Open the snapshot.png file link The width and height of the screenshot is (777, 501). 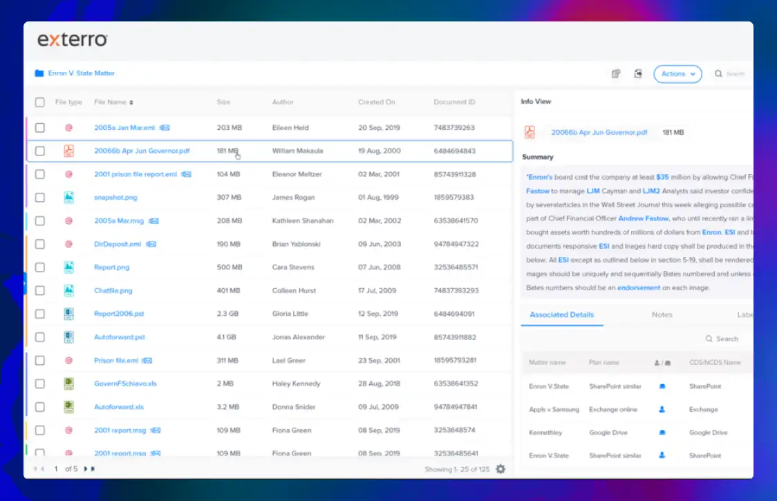[115, 197]
